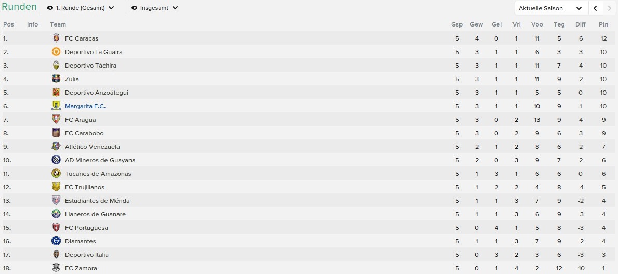Click the FC Caracas club crest

coord(56,38)
